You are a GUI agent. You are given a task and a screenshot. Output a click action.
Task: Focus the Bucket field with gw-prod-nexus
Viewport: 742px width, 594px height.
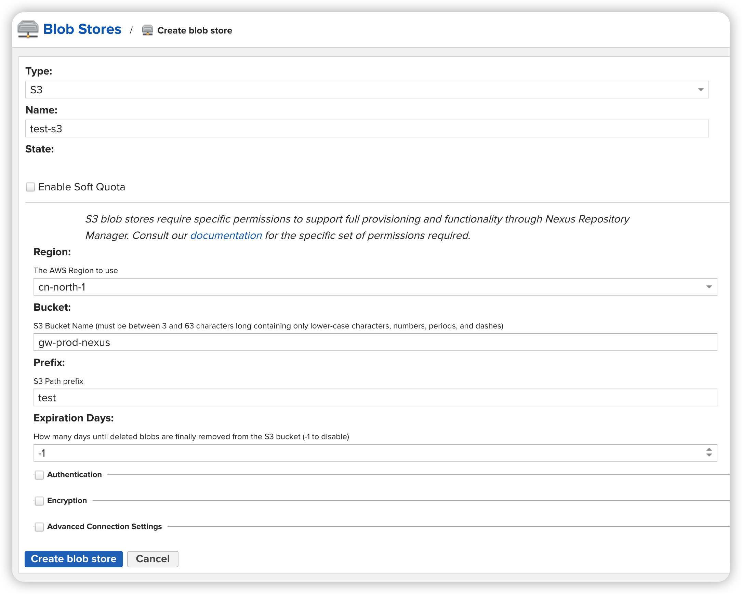(375, 342)
